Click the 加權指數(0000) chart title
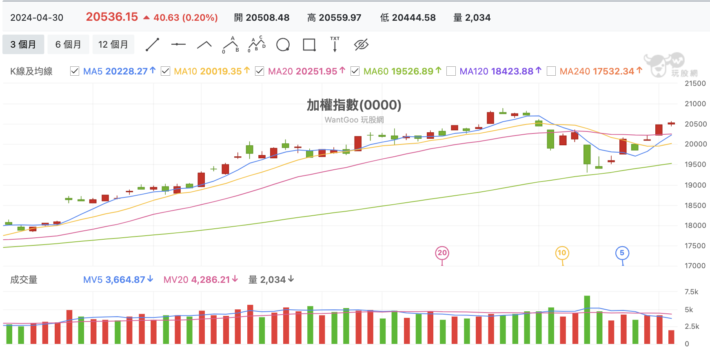The width and height of the screenshot is (710, 350). pos(354,105)
